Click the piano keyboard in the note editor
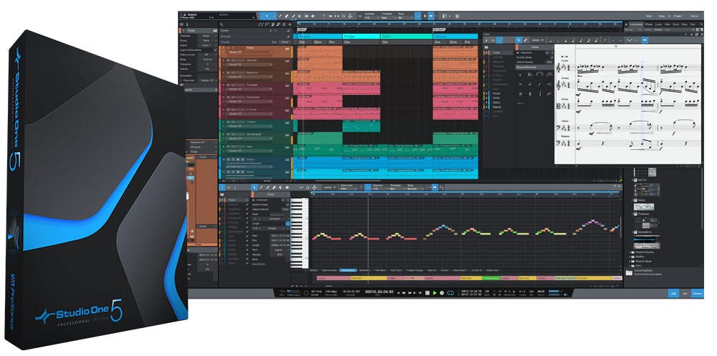This screenshot has width=717, height=356. (x=300, y=233)
